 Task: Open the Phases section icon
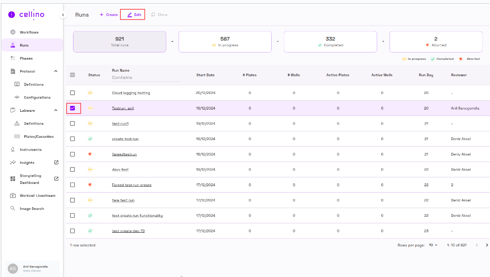coord(13,58)
